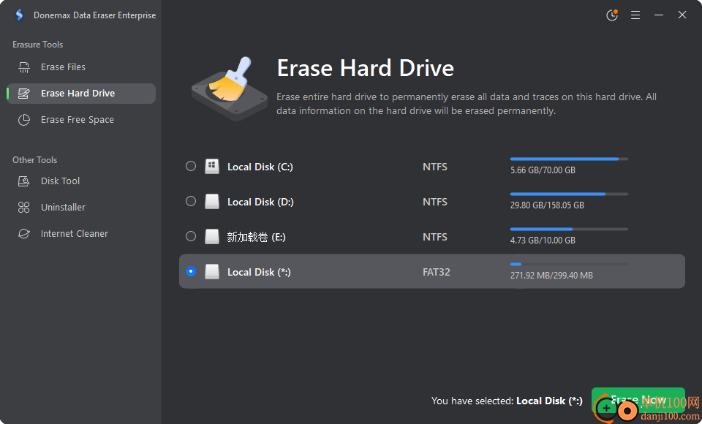Click the Donemax app logo icon
This screenshot has width=702, height=424.
(19, 15)
